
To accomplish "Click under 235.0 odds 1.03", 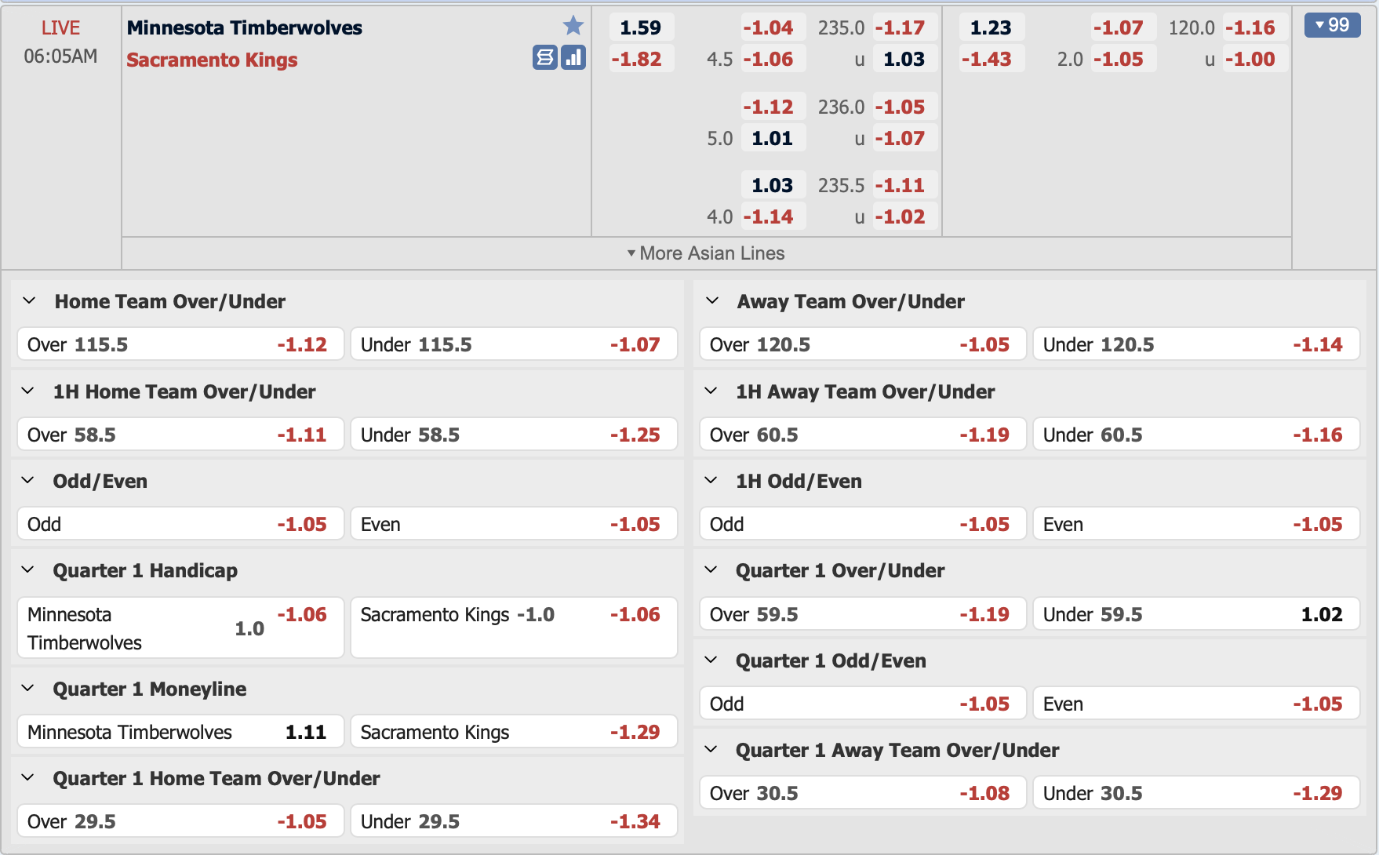I will pos(904,59).
